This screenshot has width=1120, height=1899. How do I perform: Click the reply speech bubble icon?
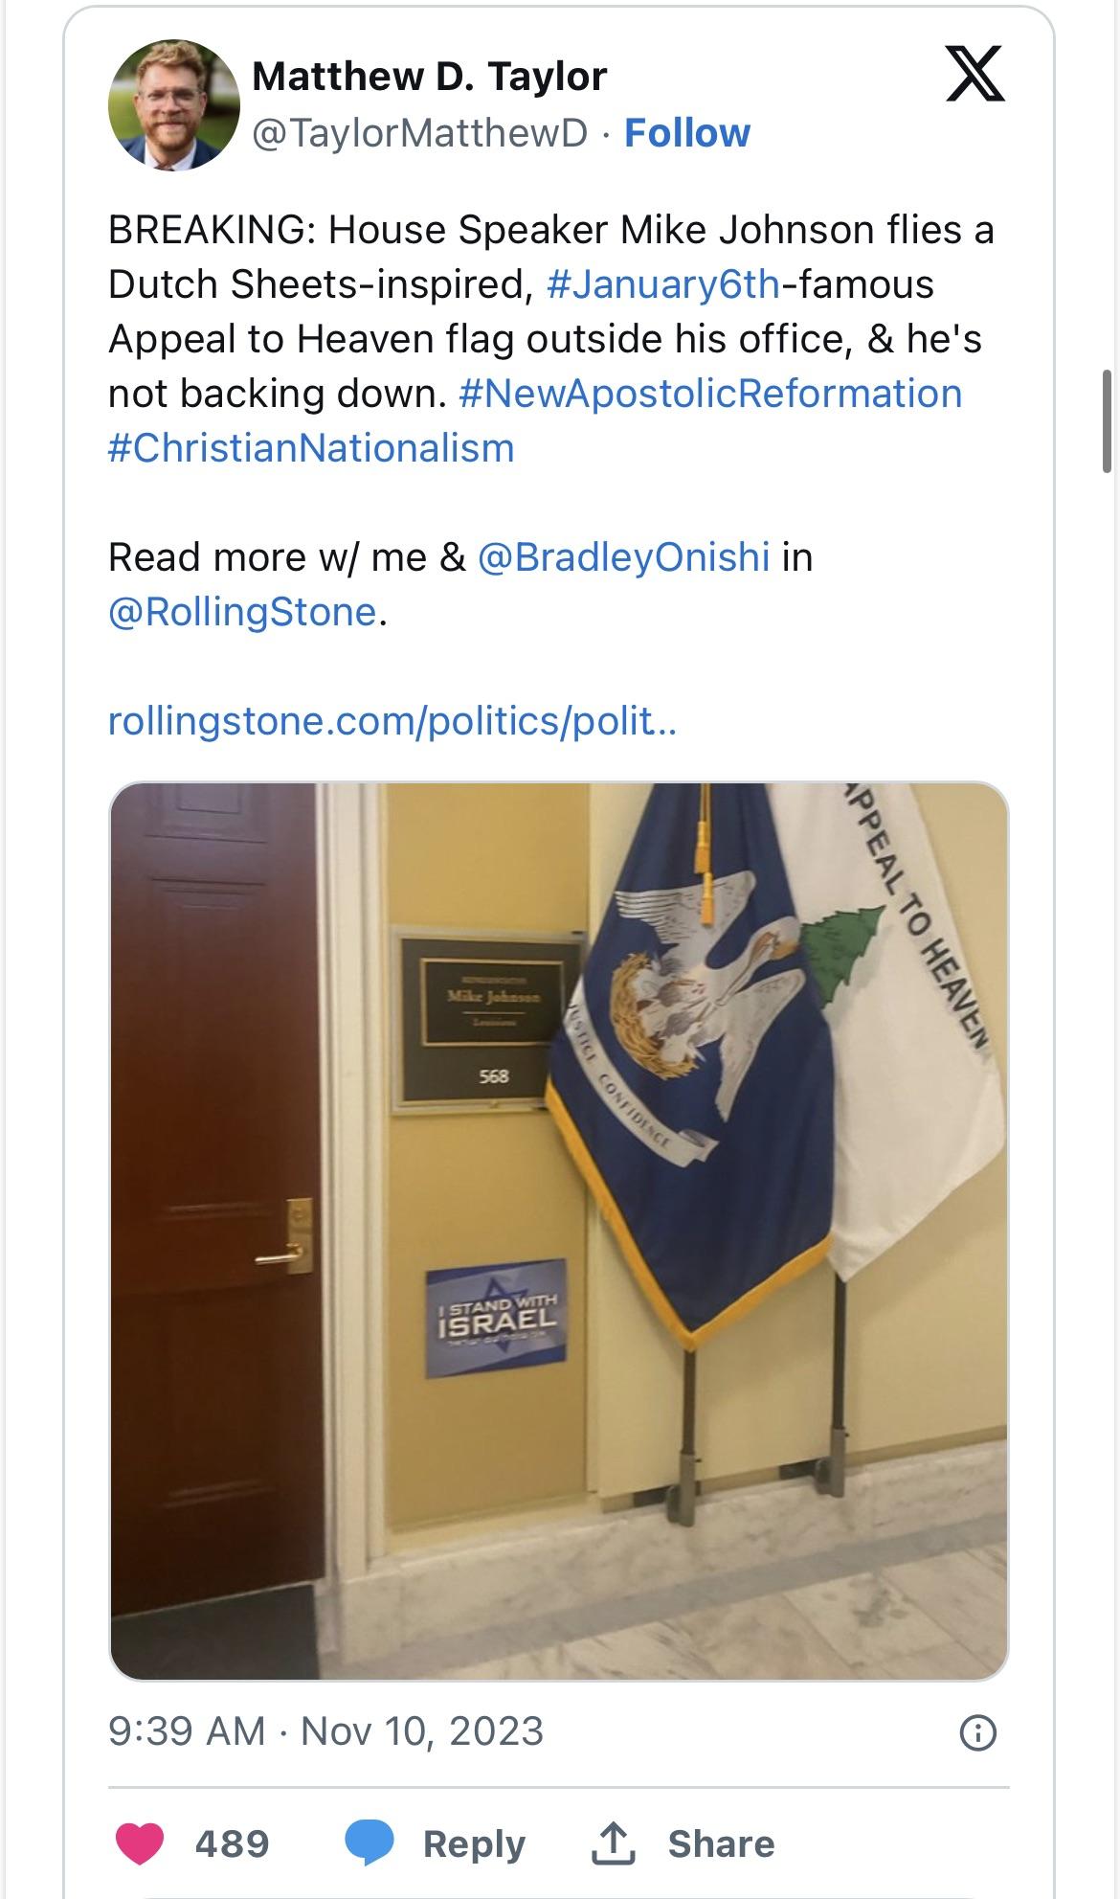370,1843
